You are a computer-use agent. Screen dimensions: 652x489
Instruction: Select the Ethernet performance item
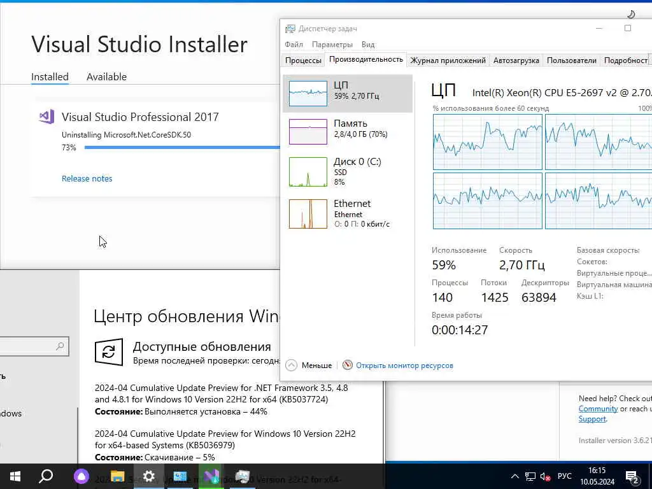[x=348, y=213]
